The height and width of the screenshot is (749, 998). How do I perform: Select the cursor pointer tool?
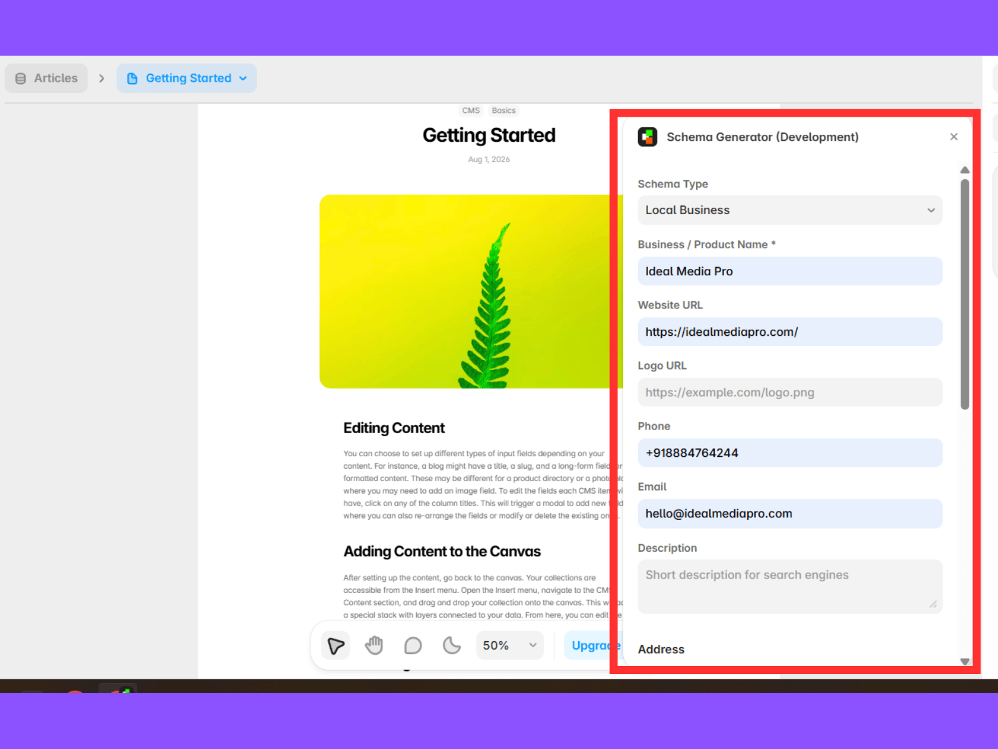coord(336,645)
